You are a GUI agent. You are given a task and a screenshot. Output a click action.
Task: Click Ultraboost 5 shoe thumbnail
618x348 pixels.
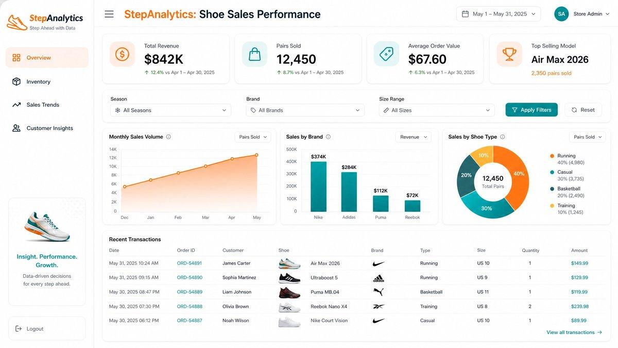point(289,278)
